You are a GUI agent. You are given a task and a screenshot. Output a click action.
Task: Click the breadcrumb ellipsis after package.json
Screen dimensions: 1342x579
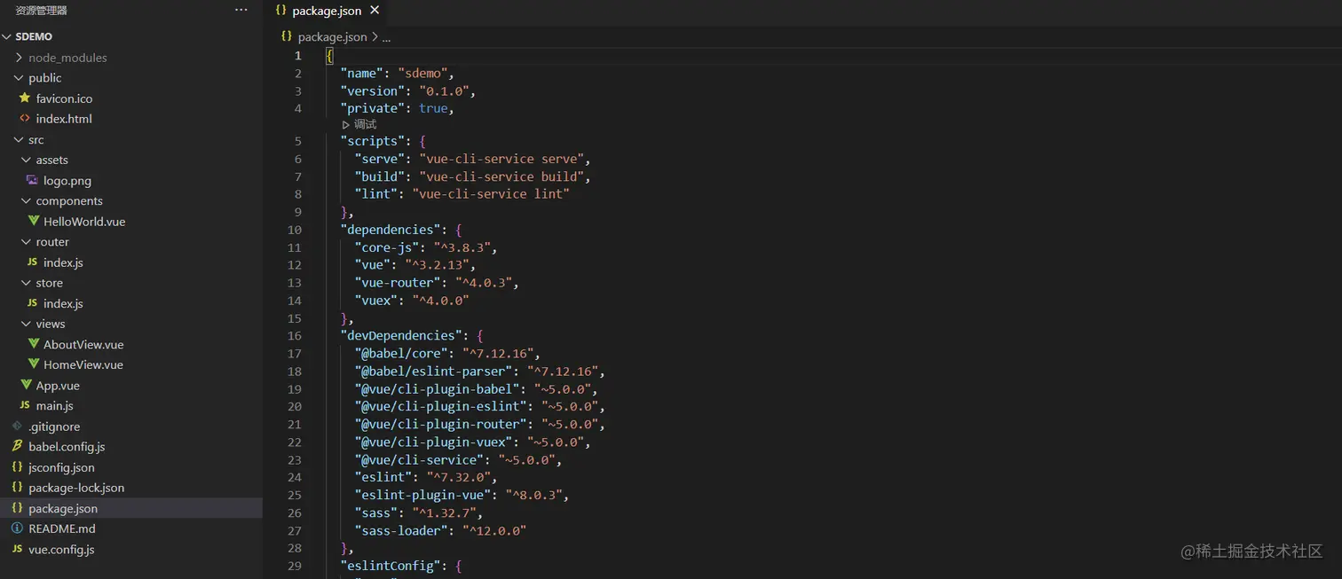coord(386,37)
